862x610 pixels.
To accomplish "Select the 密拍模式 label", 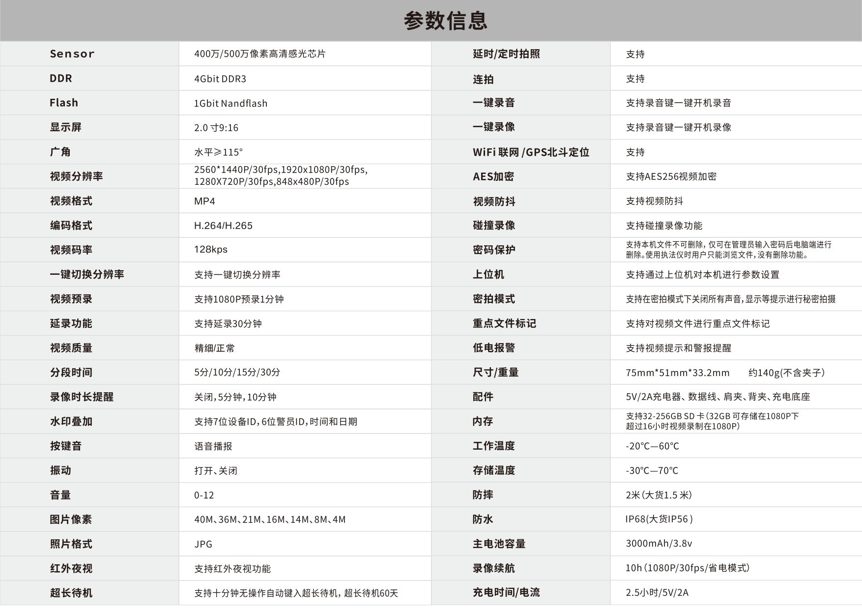I will (494, 299).
